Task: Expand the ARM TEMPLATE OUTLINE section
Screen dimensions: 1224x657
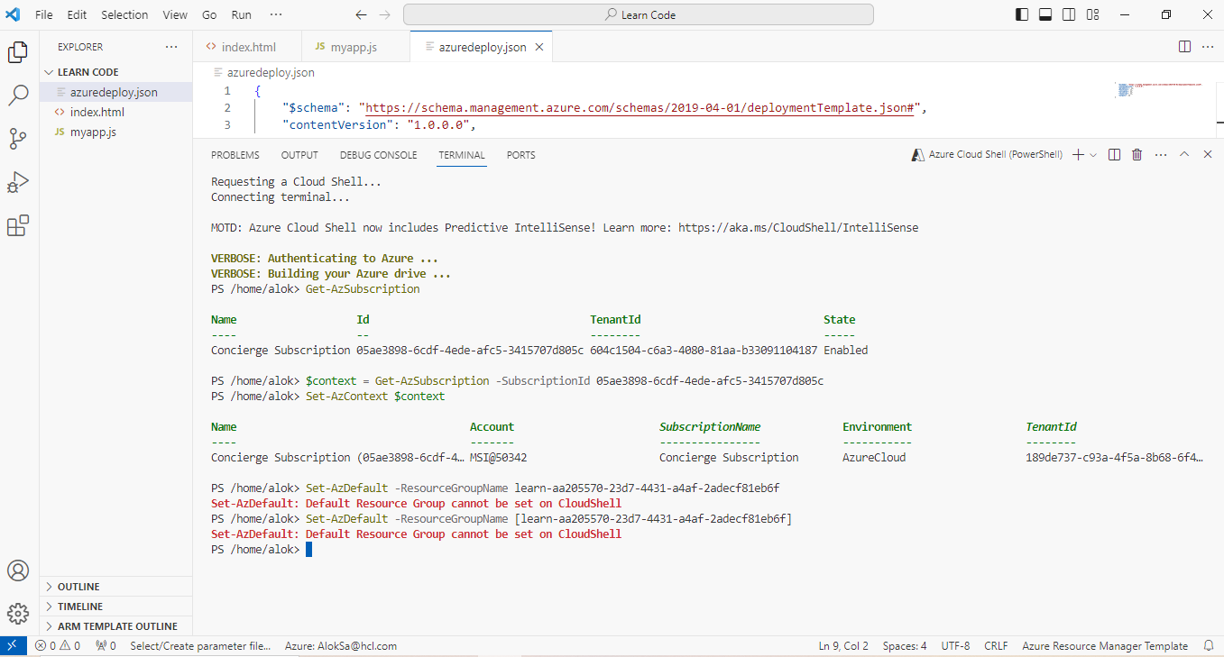Action: (115, 626)
